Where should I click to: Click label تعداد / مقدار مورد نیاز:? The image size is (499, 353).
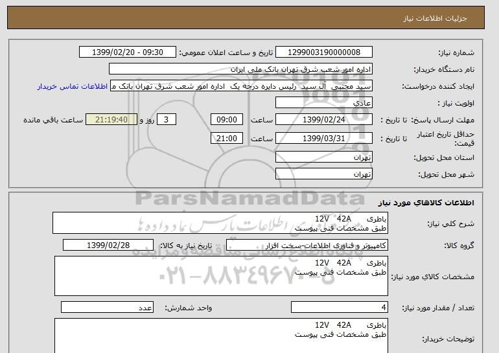pyautogui.click(x=438, y=308)
